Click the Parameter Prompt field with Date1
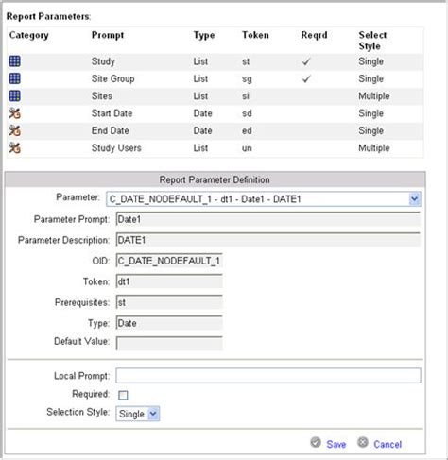The height and width of the screenshot is (460, 448). point(268,219)
